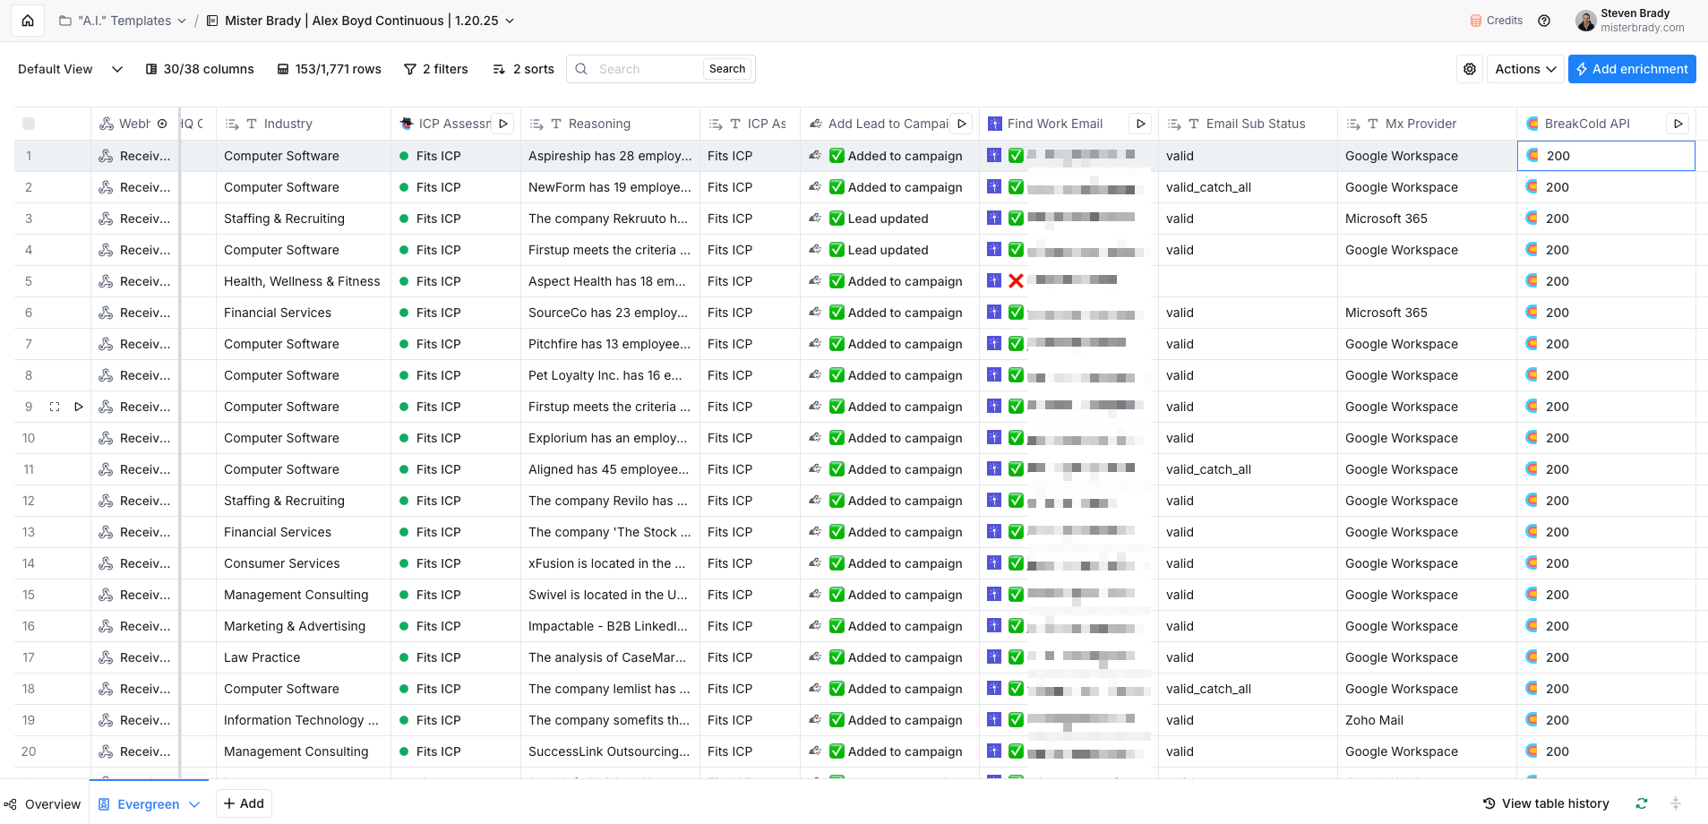Click the webhook icon in row 1

106,156
